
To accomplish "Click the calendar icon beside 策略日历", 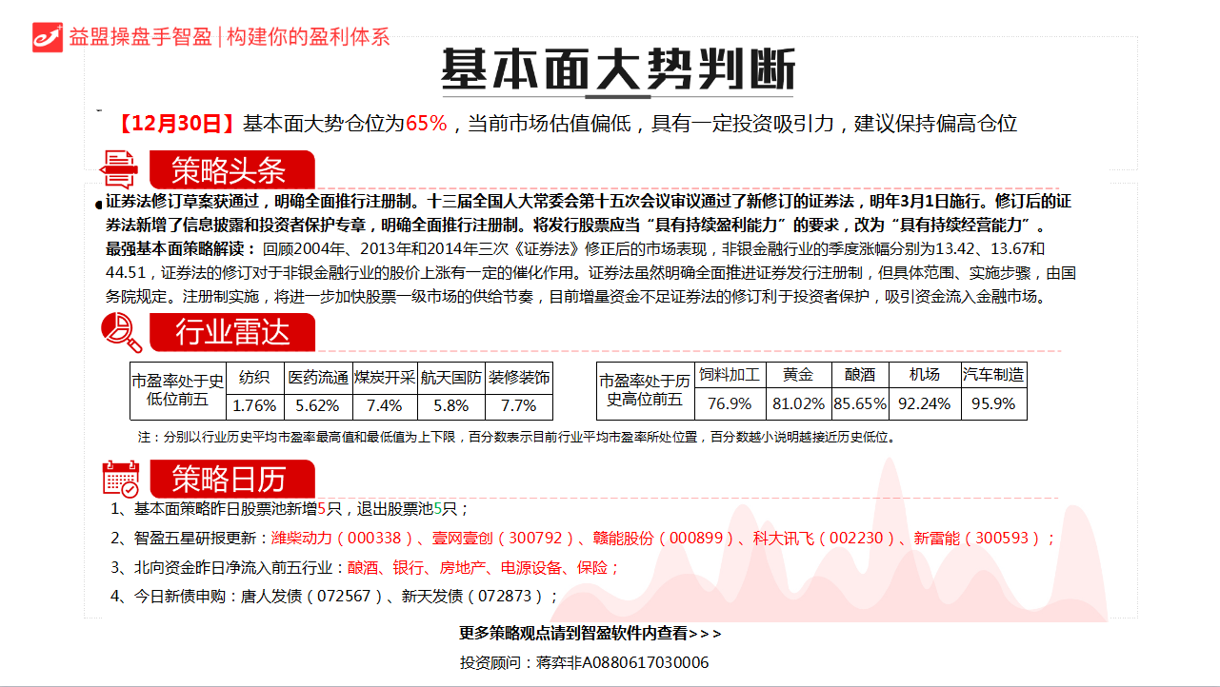I will click(121, 477).
